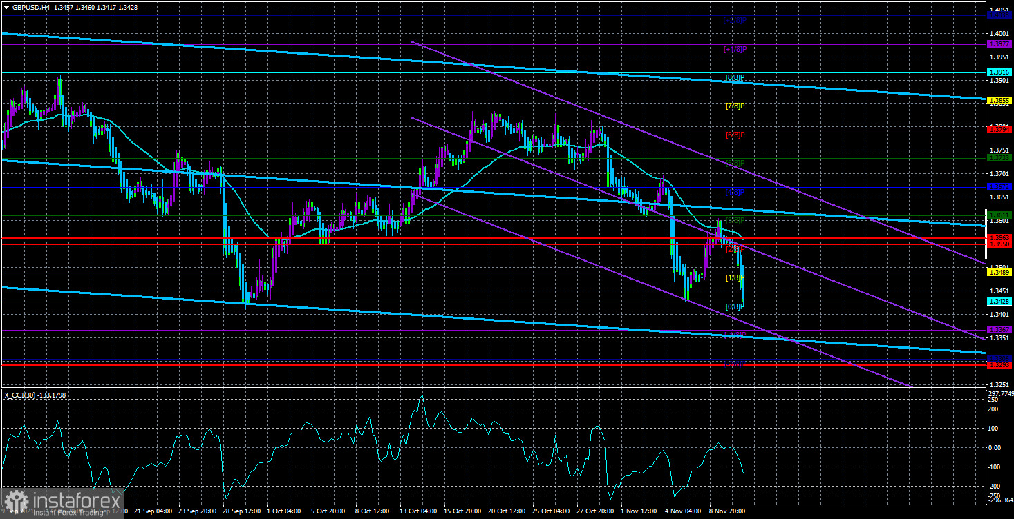Select the current price tag 1.3428
1014x519 pixels.
click(x=1000, y=302)
